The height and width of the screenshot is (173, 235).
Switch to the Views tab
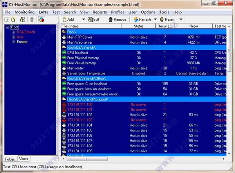[23, 159]
